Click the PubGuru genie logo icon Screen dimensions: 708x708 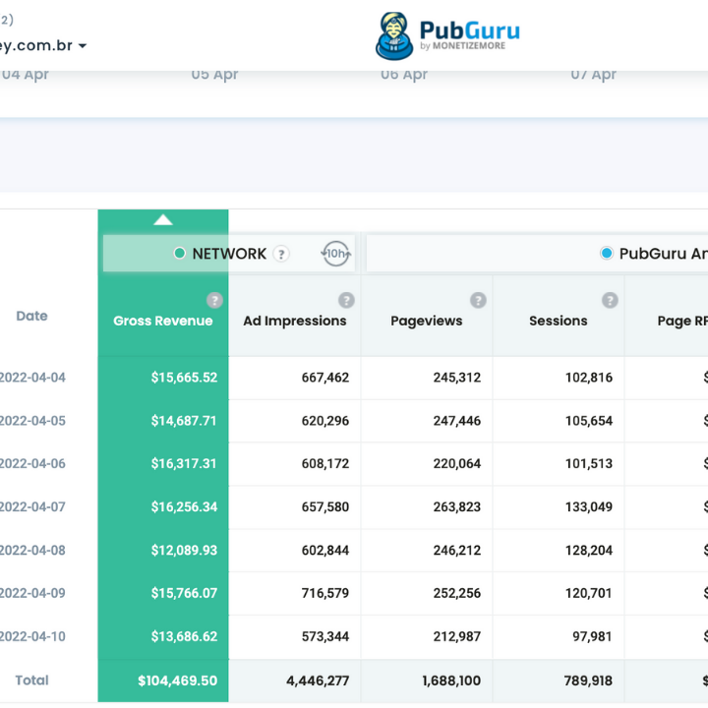394,36
